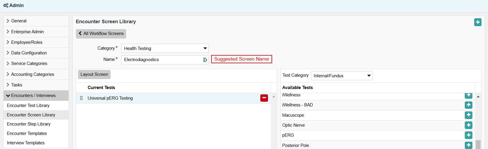Open Encounter Templates page
Image resolution: width=488 pixels, height=149 pixels.
(x=27, y=133)
